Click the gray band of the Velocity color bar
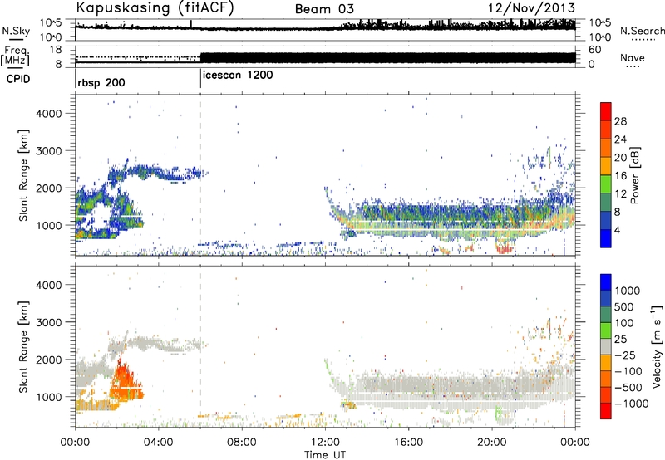The width and height of the screenshot is (665, 460). click(606, 347)
